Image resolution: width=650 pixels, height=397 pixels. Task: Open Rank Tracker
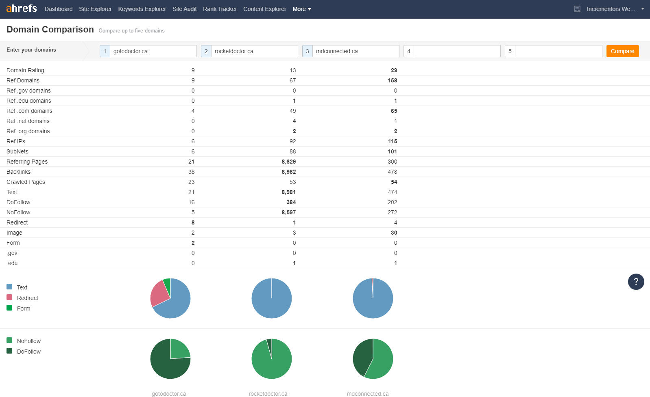click(220, 9)
